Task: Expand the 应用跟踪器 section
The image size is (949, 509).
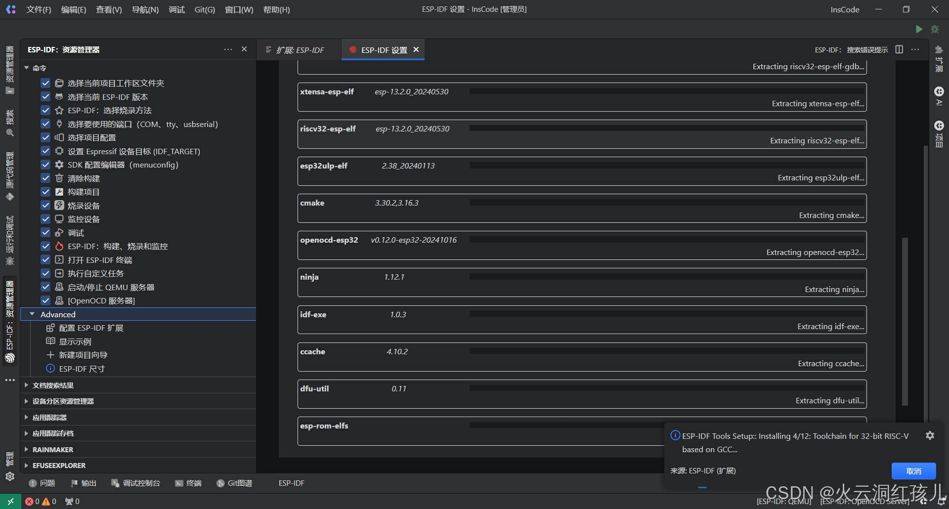Action: coord(138,418)
